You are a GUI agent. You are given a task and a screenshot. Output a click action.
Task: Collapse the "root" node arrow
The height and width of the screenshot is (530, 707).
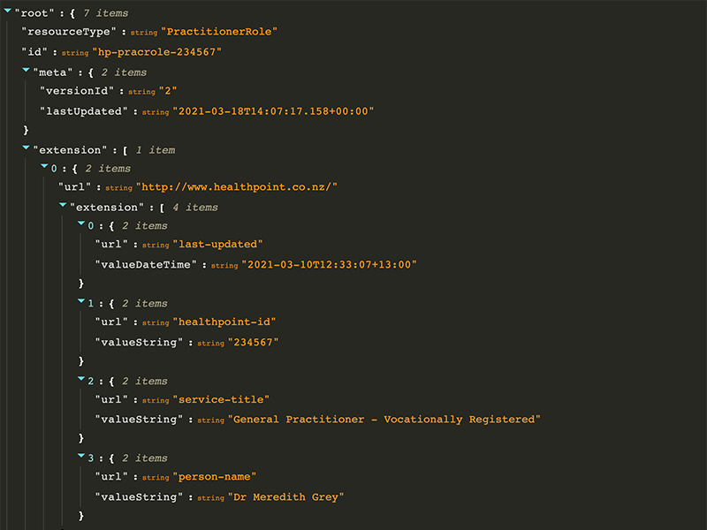(x=8, y=11)
